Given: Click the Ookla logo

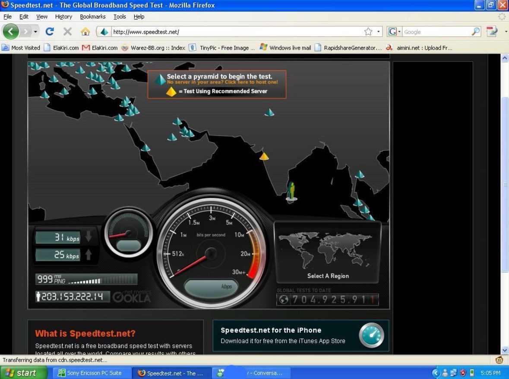Looking at the screenshot, I should click(132, 296).
